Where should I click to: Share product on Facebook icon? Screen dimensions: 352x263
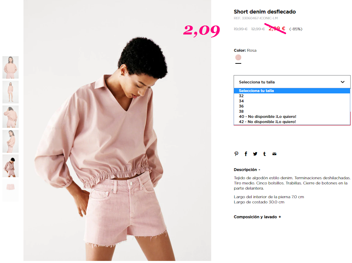click(246, 154)
